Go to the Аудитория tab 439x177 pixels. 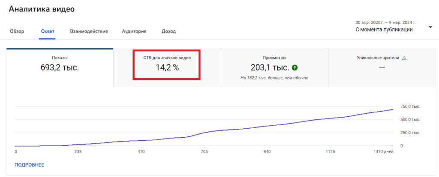point(134,31)
